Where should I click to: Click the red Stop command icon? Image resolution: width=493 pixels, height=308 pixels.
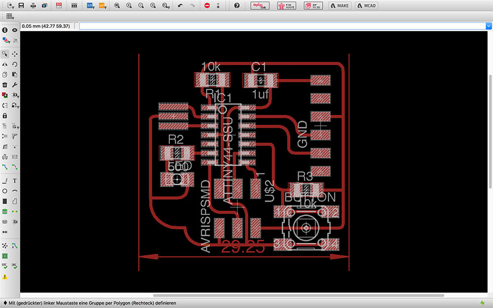pos(207,5)
